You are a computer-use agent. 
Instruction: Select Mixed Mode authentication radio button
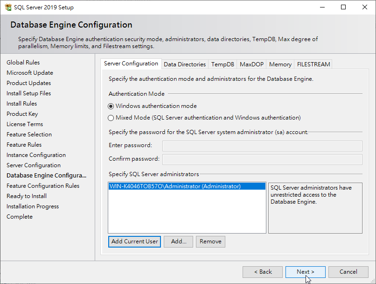coord(111,118)
